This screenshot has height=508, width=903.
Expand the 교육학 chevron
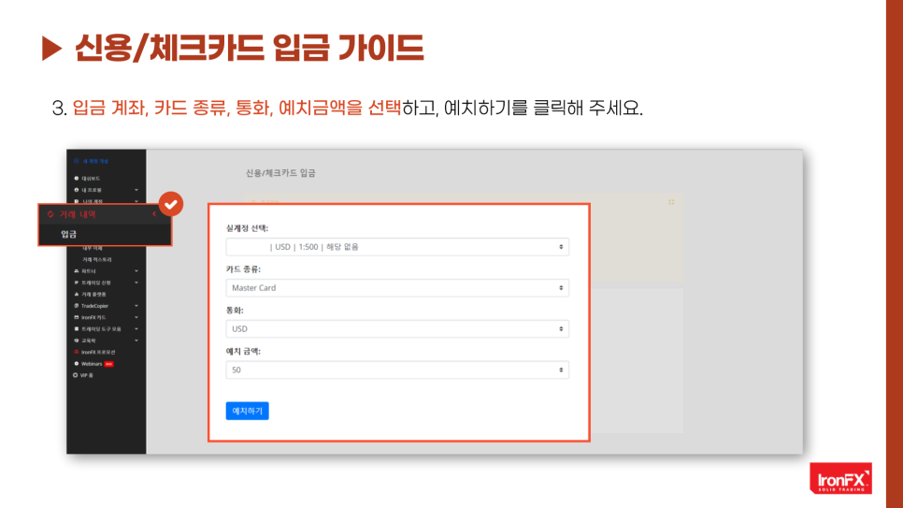pyautogui.click(x=136, y=341)
